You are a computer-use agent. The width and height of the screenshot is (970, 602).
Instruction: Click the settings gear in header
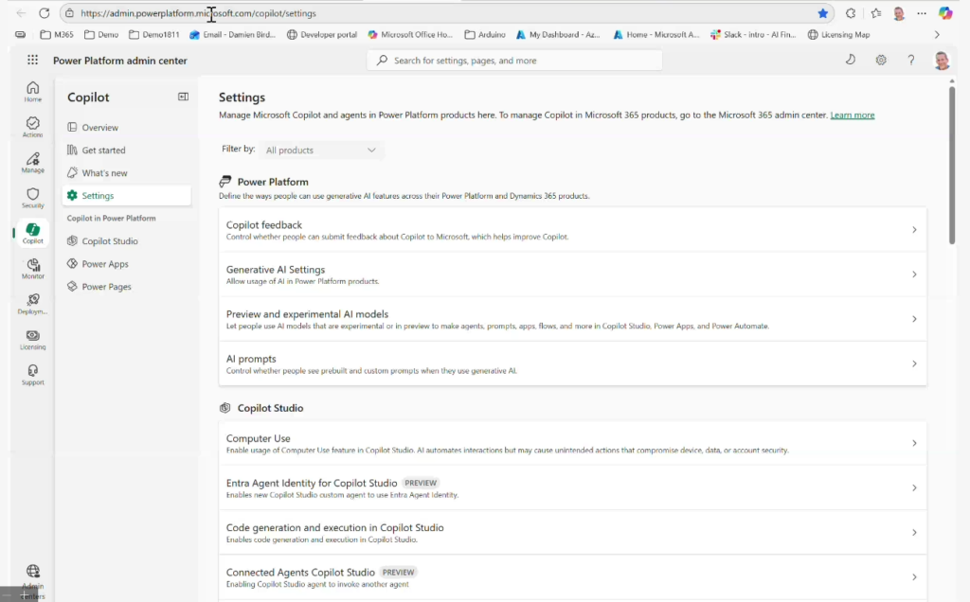(x=881, y=60)
